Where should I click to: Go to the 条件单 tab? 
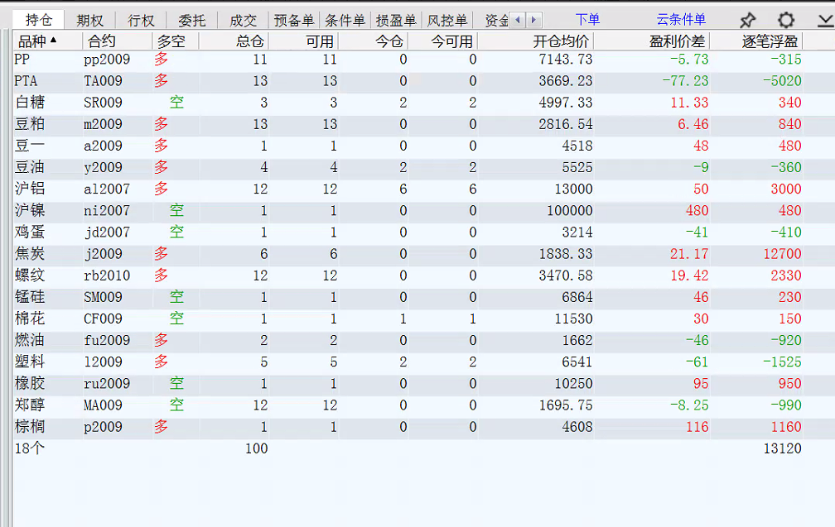click(345, 21)
